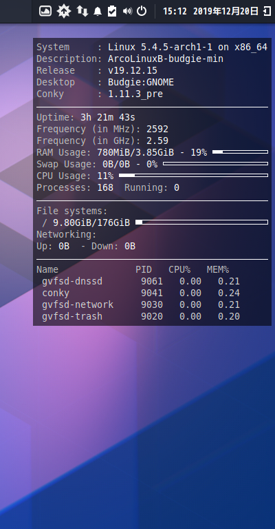Click the date 2019年12月20日

(226, 12)
